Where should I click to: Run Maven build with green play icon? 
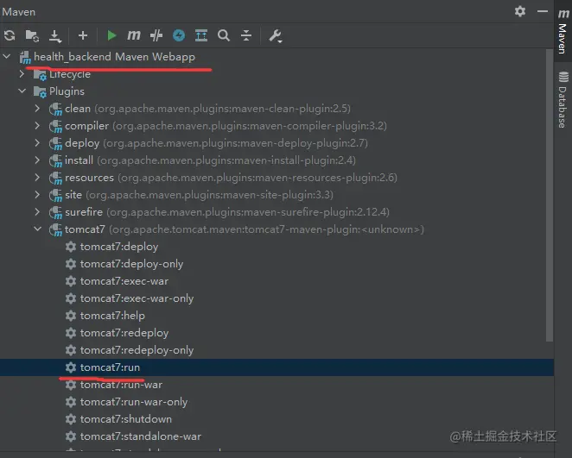pyautogui.click(x=111, y=35)
